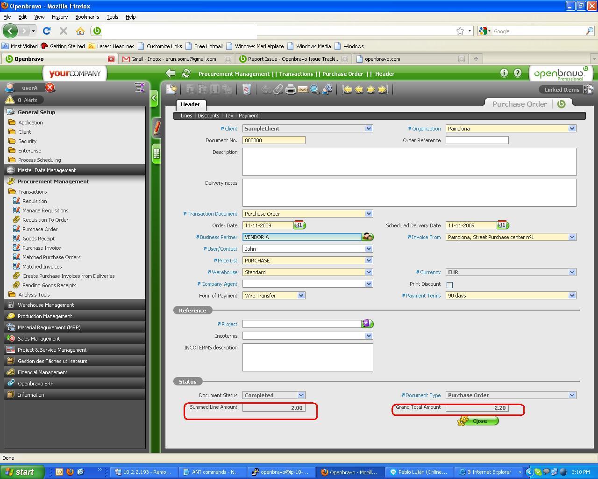Open the History menu in Firefox
Image resolution: width=598 pixels, height=479 pixels.
[60, 17]
